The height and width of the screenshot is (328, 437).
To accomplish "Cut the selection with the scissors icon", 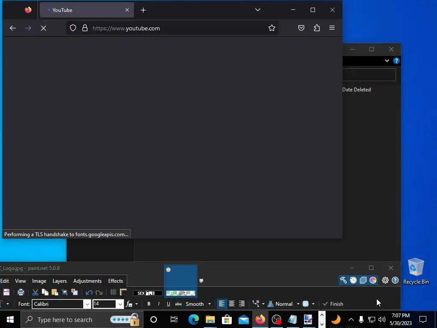I will click(x=35, y=292).
